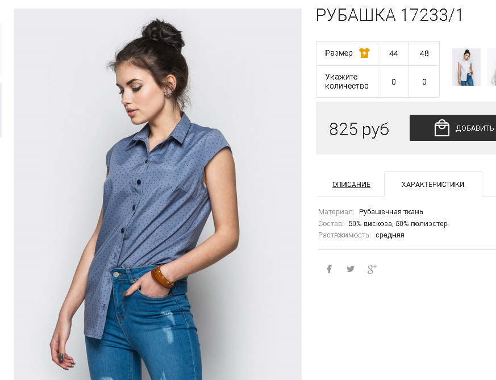Viewport: 496px width, 380px height.
Task: Click the Укажите количество label
Action: coord(347,81)
